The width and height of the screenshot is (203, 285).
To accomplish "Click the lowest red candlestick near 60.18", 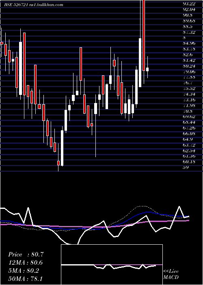I will (58, 163).
